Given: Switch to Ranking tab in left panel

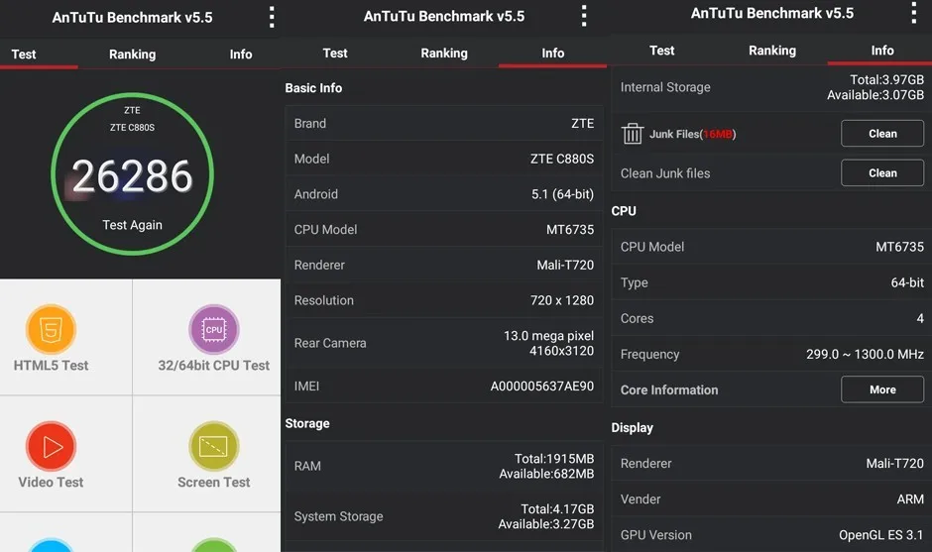Looking at the screenshot, I should tap(132, 55).
